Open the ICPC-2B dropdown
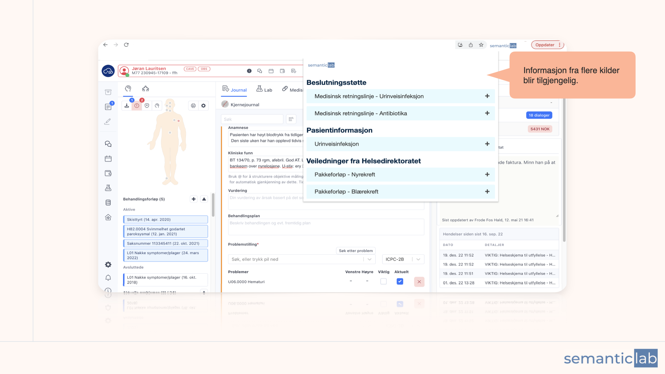This screenshot has height=374, width=665. (403, 259)
